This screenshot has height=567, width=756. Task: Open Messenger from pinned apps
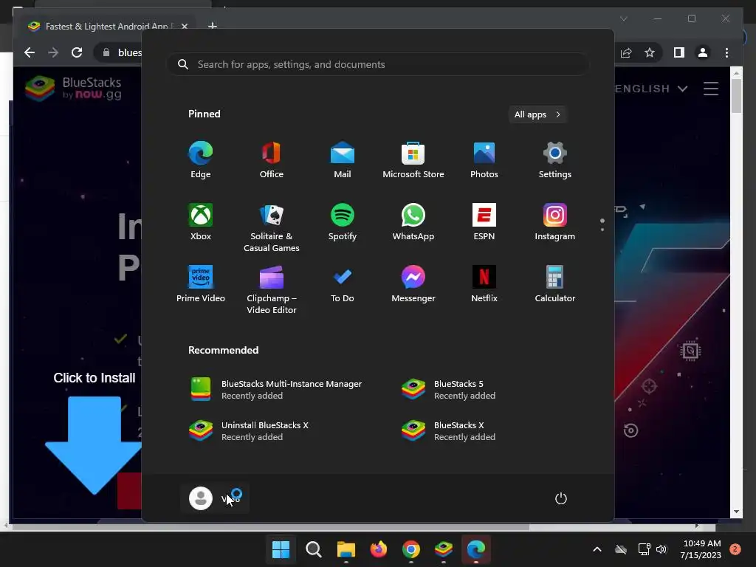point(413,284)
